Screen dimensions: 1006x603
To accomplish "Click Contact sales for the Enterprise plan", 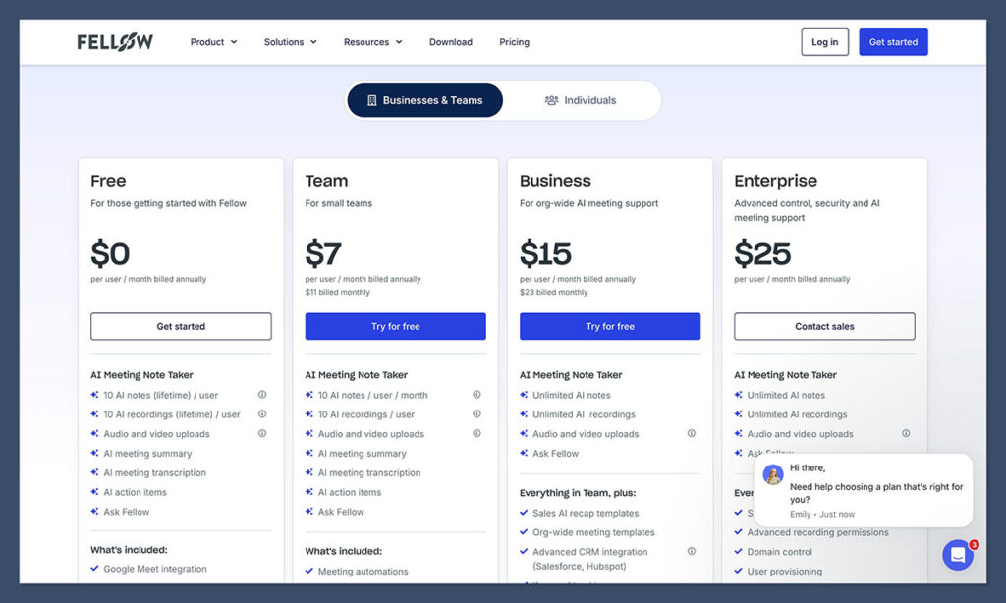I will coord(824,326).
